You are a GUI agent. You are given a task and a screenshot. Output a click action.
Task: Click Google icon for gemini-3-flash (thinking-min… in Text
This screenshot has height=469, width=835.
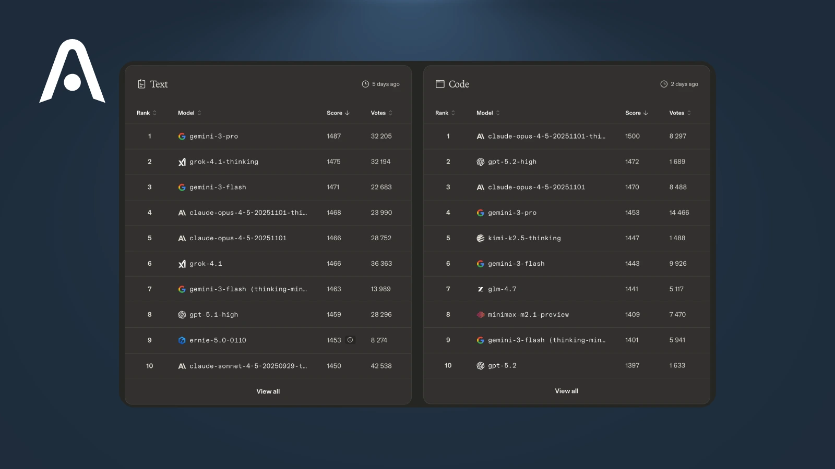click(182, 289)
